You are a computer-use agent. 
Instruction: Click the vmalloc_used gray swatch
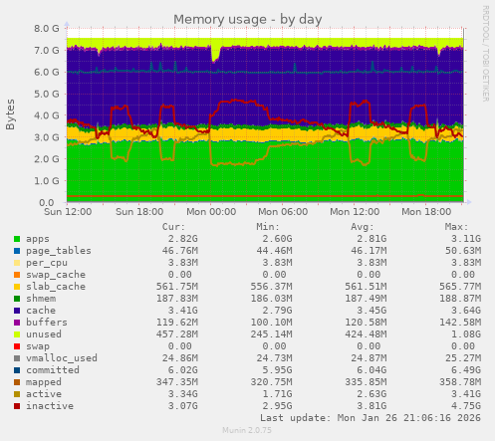[17, 358]
